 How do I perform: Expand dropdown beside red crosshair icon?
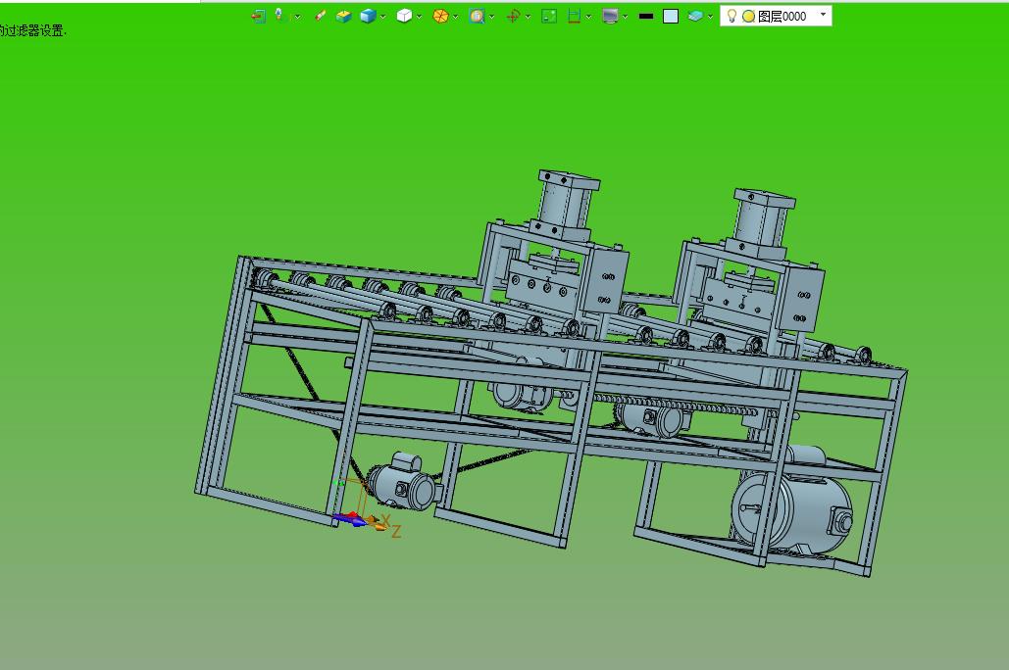(528, 17)
